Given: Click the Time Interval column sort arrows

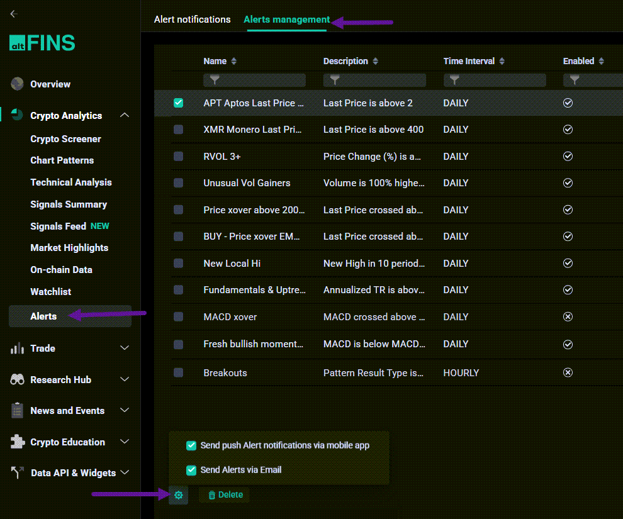Looking at the screenshot, I should pyautogui.click(x=502, y=61).
